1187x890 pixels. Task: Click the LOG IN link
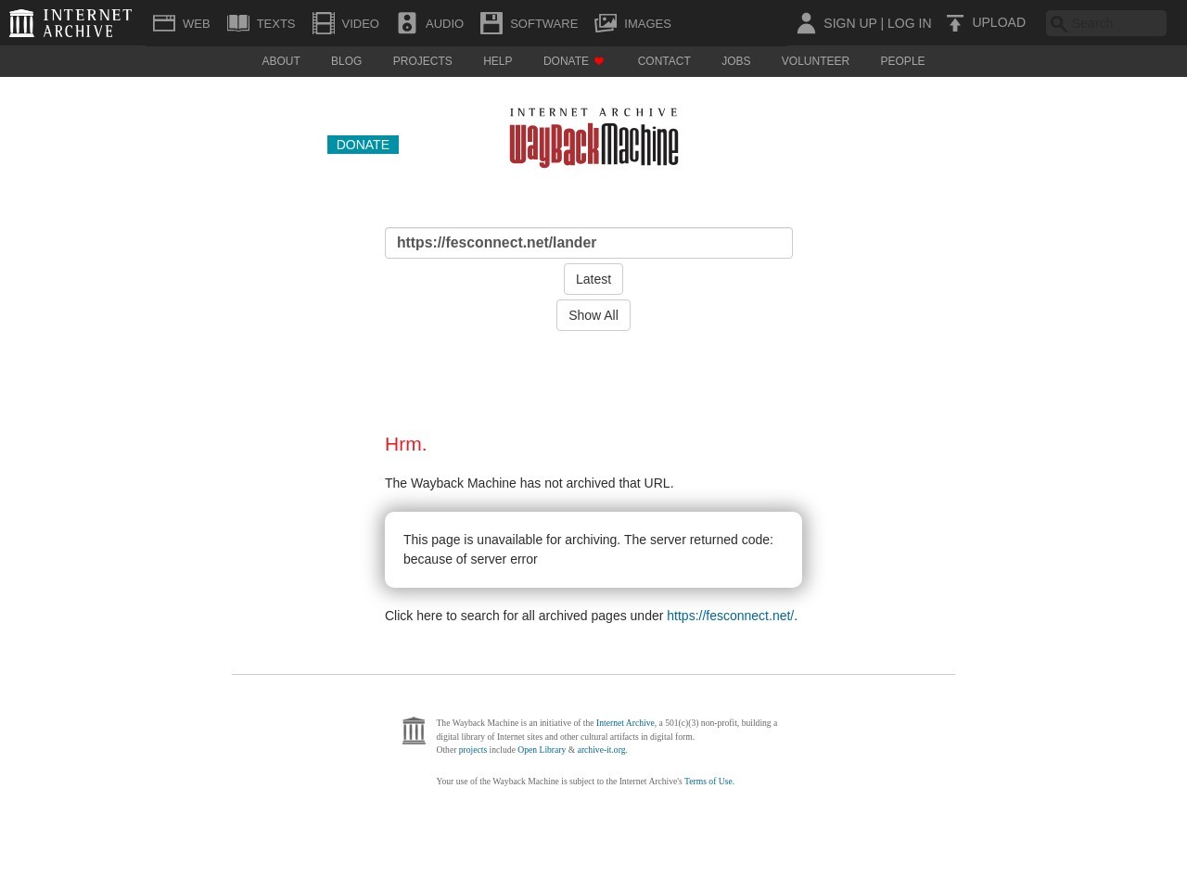click(909, 23)
